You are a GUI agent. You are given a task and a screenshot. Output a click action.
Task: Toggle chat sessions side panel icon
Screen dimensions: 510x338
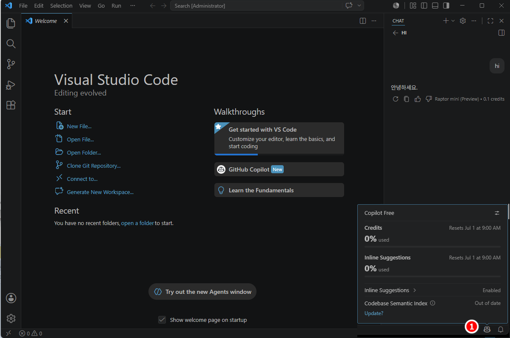tap(501, 33)
